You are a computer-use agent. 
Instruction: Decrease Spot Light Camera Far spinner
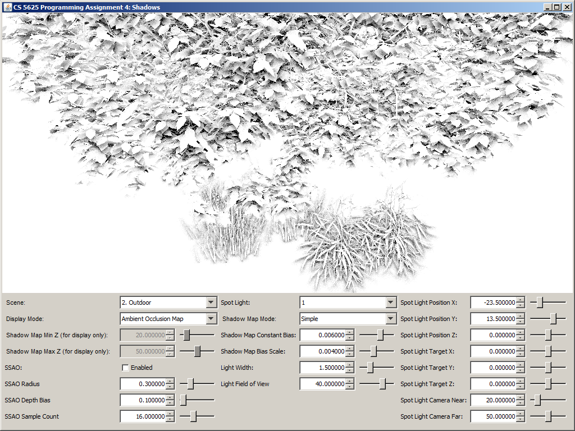pyautogui.click(x=521, y=420)
